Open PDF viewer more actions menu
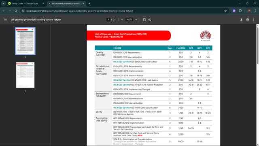The height and width of the screenshot is (146, 259). coord(254,19)
